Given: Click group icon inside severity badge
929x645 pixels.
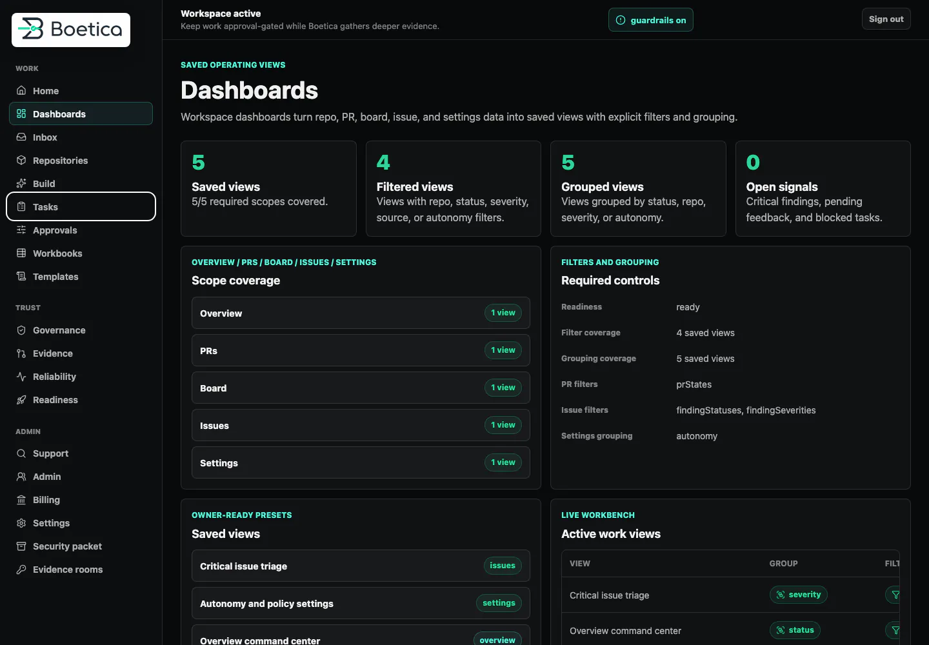Looking at the screenshot, I should 781,595.
